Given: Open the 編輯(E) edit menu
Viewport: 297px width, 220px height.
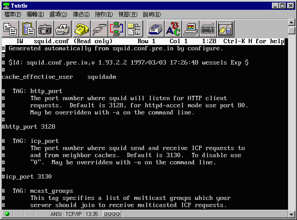Looking at the screenshot, I should [x=35, y=14].
